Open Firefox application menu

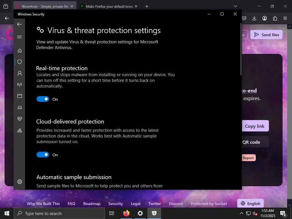285,18
